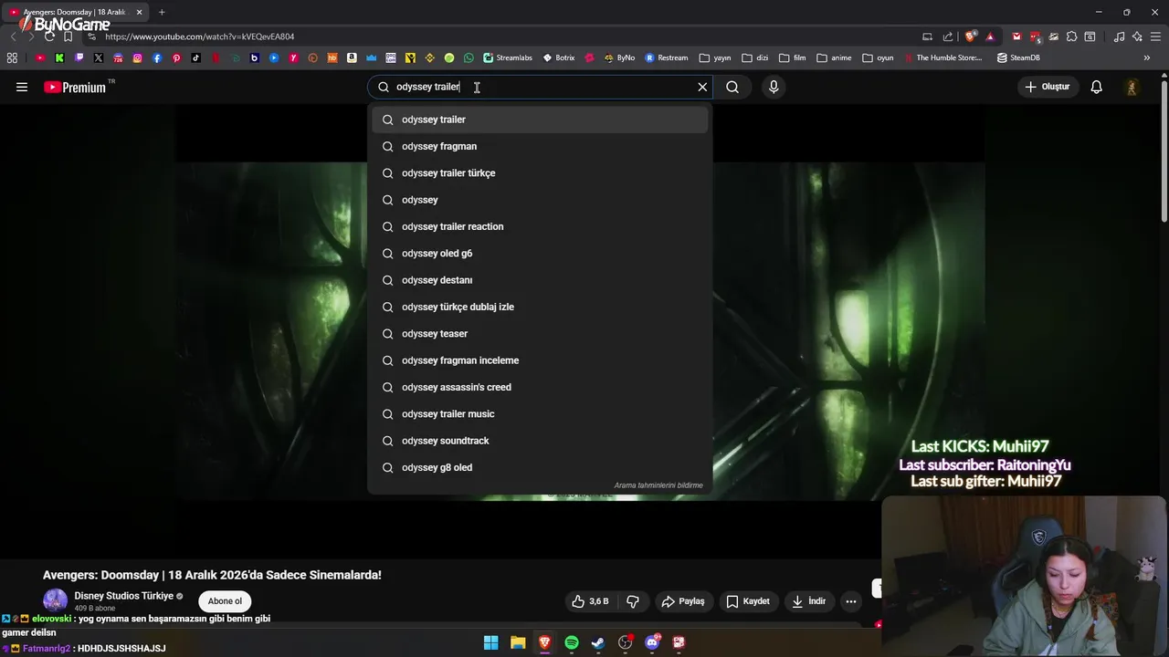Open Disney Studios Türkiye channel name
The height and width of the screenshot is (657, 1169).
[124, 596]
